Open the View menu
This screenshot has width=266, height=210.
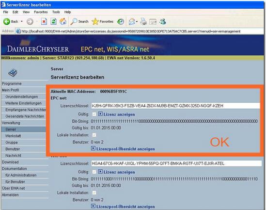26,12
